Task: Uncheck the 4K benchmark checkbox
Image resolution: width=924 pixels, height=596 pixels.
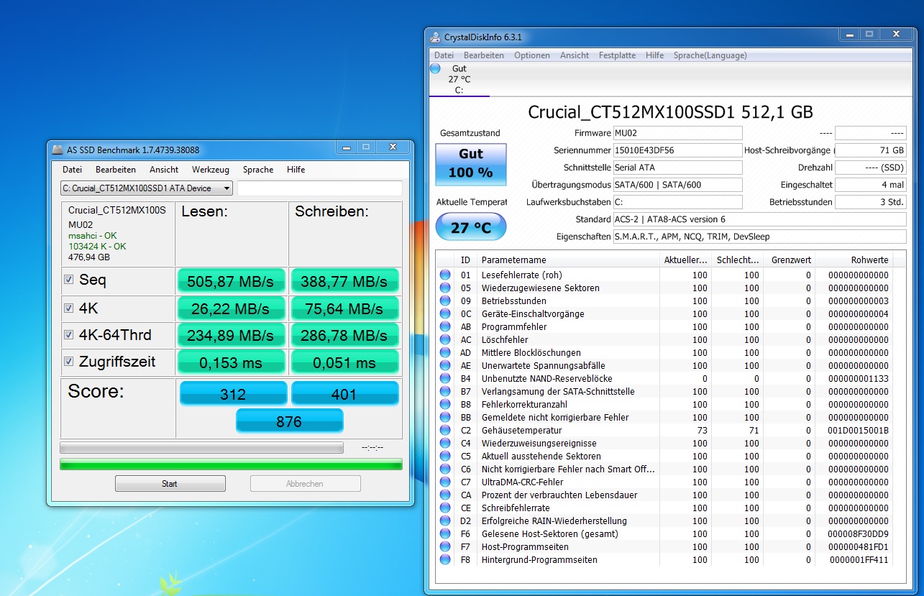Action: 69,308
